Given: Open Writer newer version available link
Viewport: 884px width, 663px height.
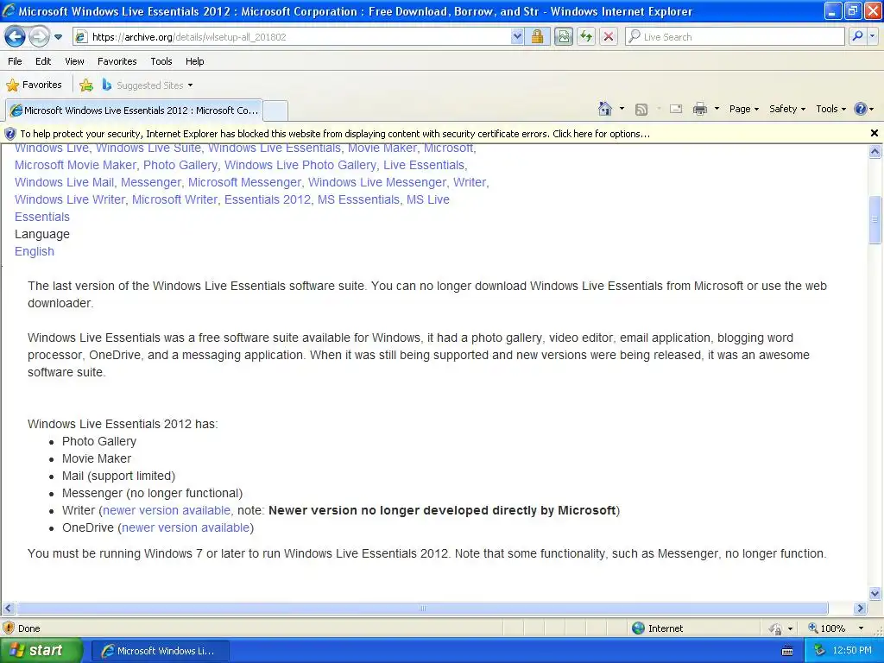Looking at the screenshot, I should click(167, 511).
